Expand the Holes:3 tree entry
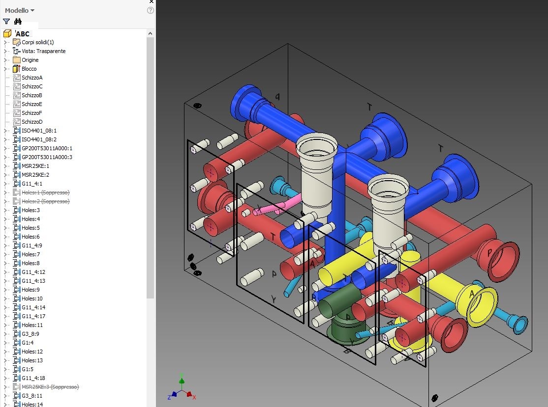This screenshot has height=407, width=548. tap(5, 210)
